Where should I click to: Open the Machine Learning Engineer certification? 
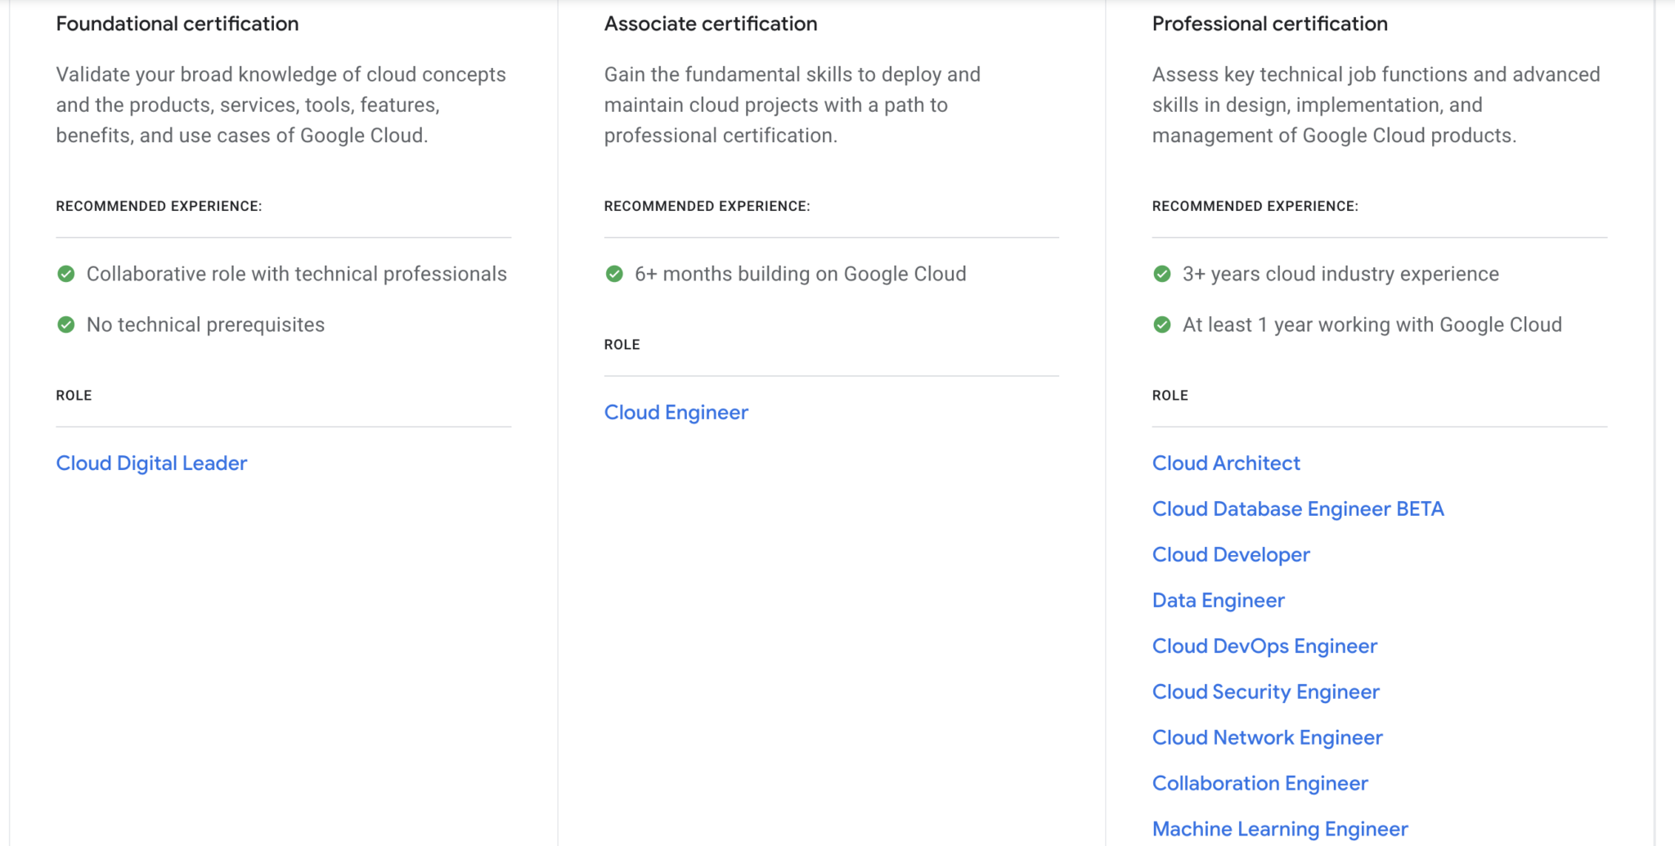tap(1279, 828)
